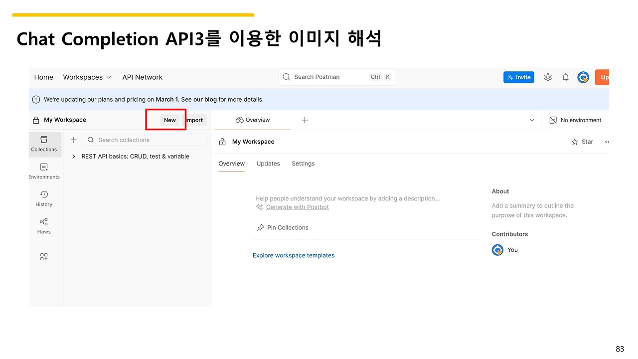Click the info icon in pricing banner

[36, 100]
